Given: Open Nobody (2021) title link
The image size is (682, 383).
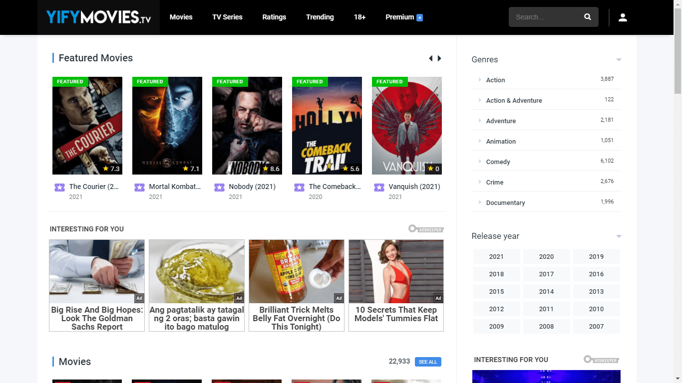Looking at the screenshot, I should (252, 187).
